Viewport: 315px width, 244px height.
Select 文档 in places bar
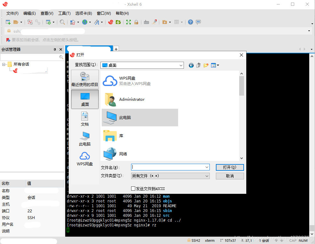pyautogui.click(x=85, y=119)
